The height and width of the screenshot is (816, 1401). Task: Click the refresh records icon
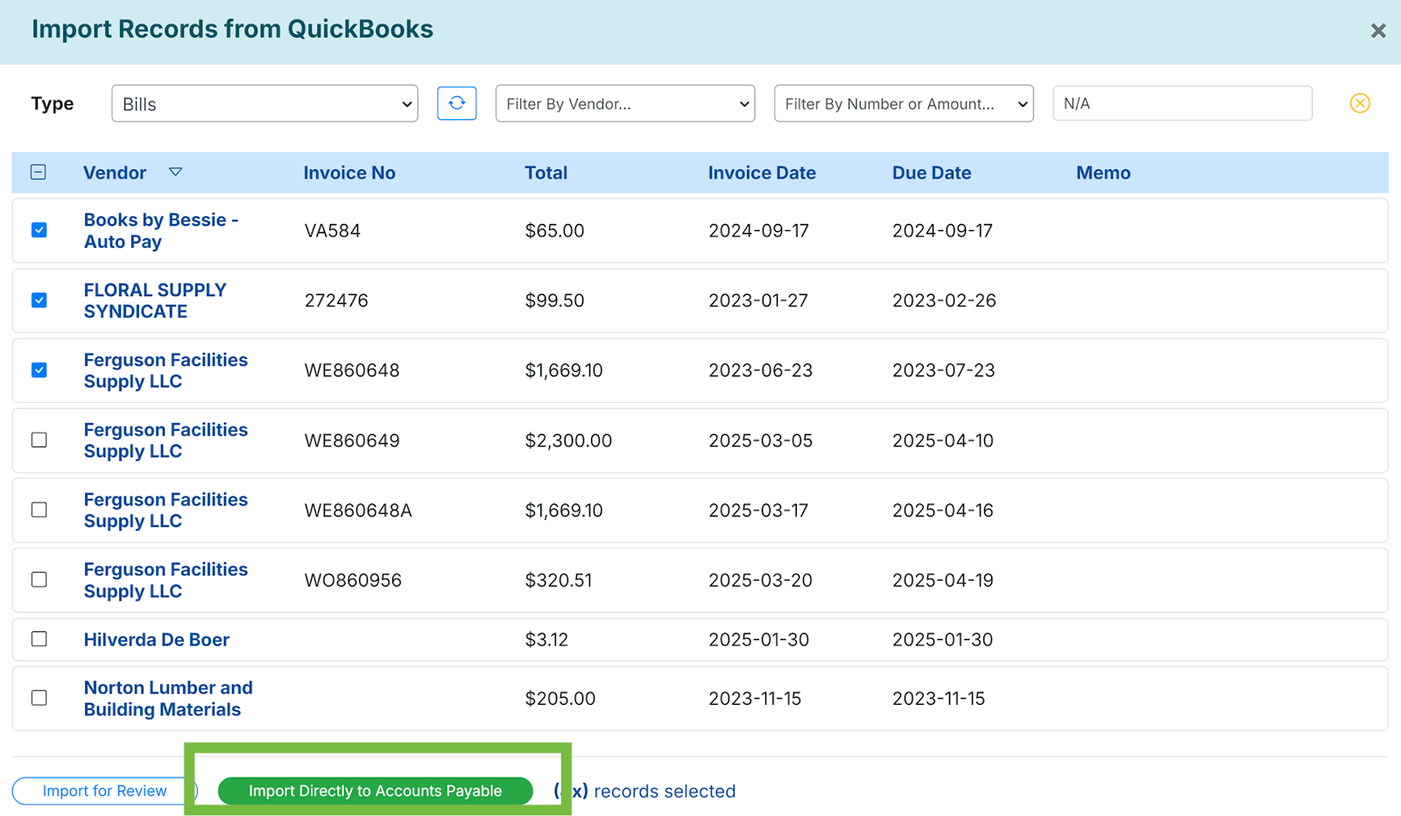pyautogui.click(x=456, y=103)
